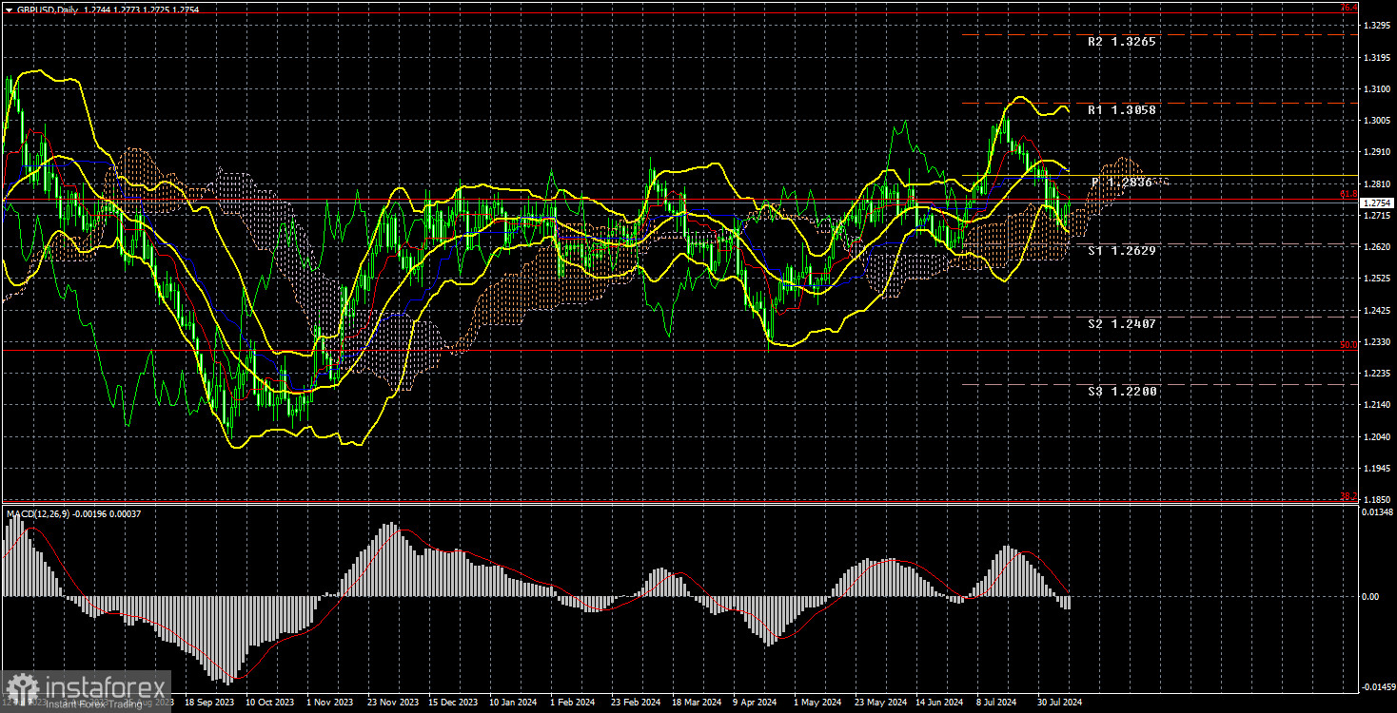Click the GBPUSD,Daily chart title text

click(48, 10)
